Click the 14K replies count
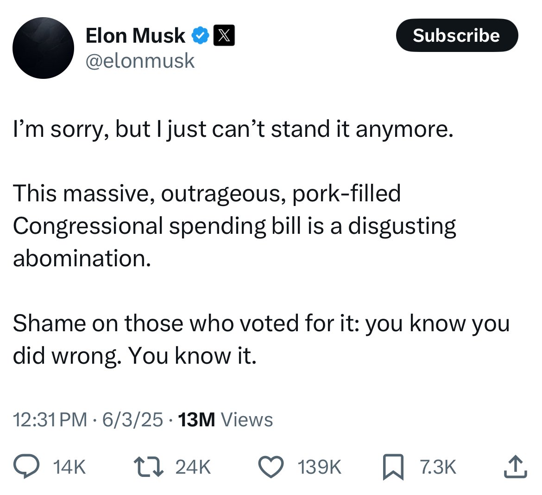 [69, 467]
